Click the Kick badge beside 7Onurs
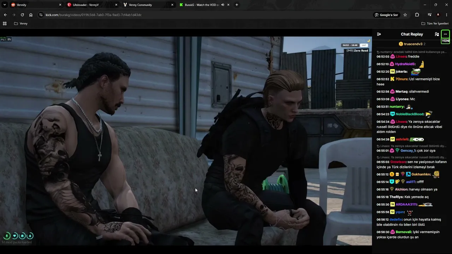The width and height of the screenshot is (452, 254). (x=392, y=79)
